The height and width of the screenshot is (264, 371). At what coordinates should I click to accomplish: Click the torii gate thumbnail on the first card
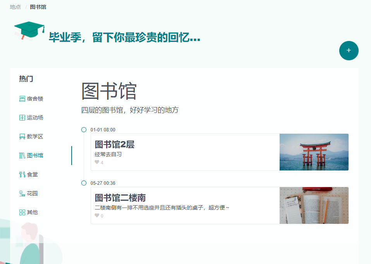click(x=314, y=152)
